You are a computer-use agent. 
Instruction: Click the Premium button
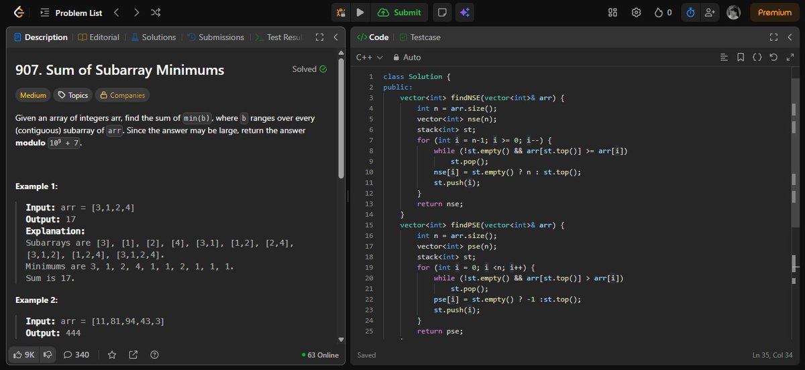tap(775, 12)
